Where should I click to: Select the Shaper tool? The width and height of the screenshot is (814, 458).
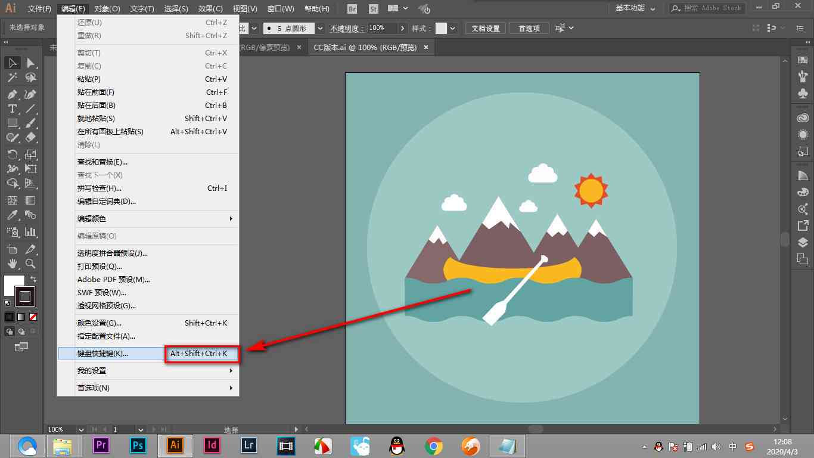12,137
